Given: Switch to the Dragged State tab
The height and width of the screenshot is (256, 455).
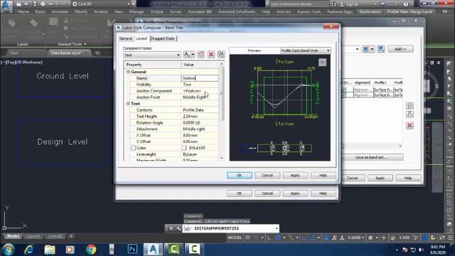Looking at the screenshot, I should [x=163, y=38].
